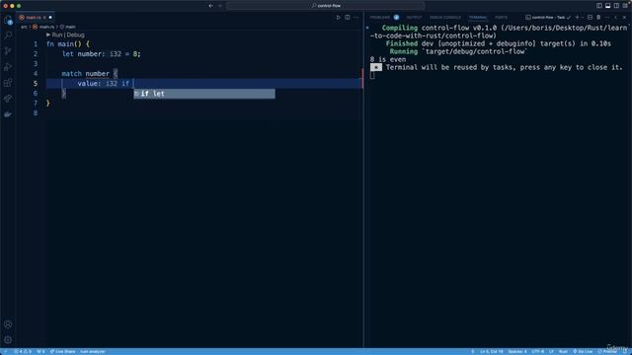632x355 pixels.
Task: Open editor More Actions ellipsis
Action: point(356,18)
